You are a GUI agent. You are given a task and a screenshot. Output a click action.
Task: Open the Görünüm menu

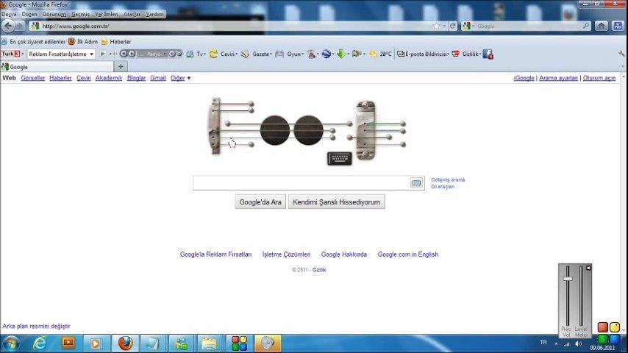click(54, 14)
